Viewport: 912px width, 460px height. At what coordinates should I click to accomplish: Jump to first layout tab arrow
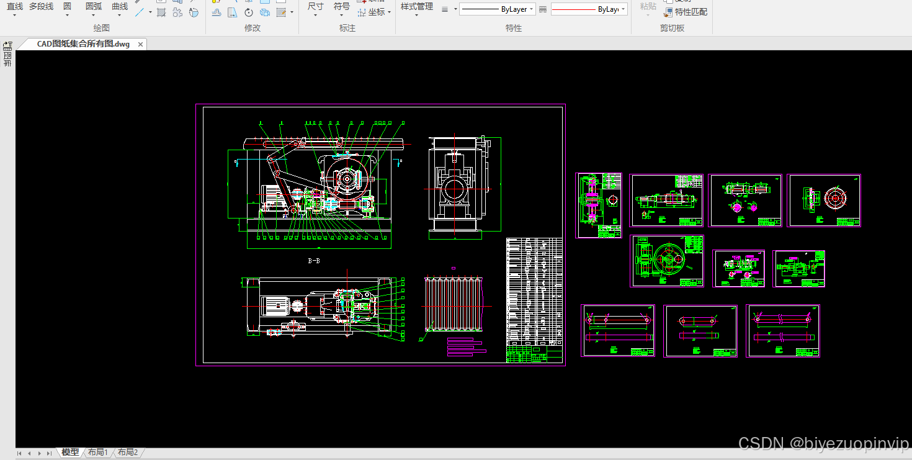click(19, 453)
